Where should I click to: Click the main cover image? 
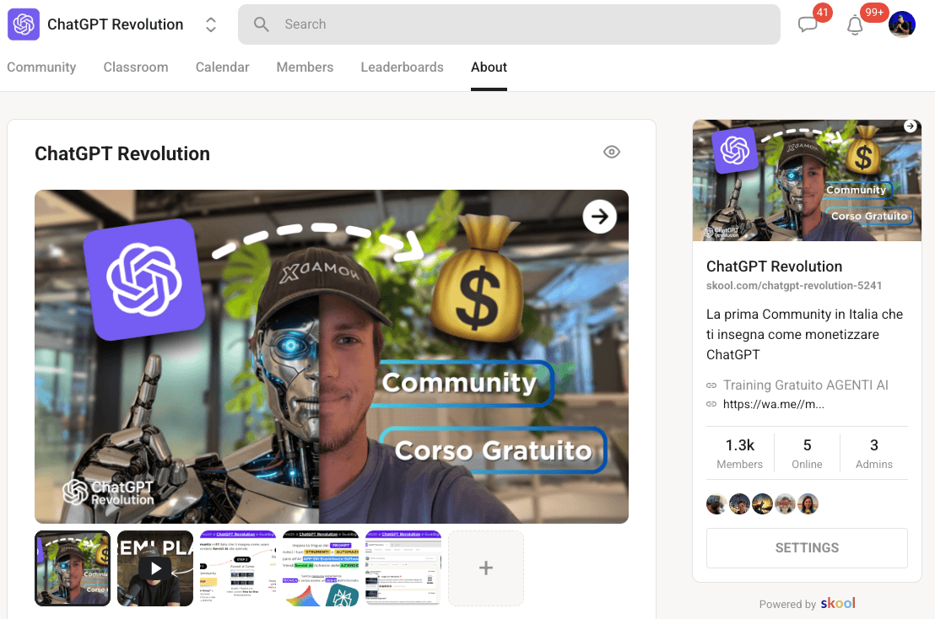pos(332,357)
